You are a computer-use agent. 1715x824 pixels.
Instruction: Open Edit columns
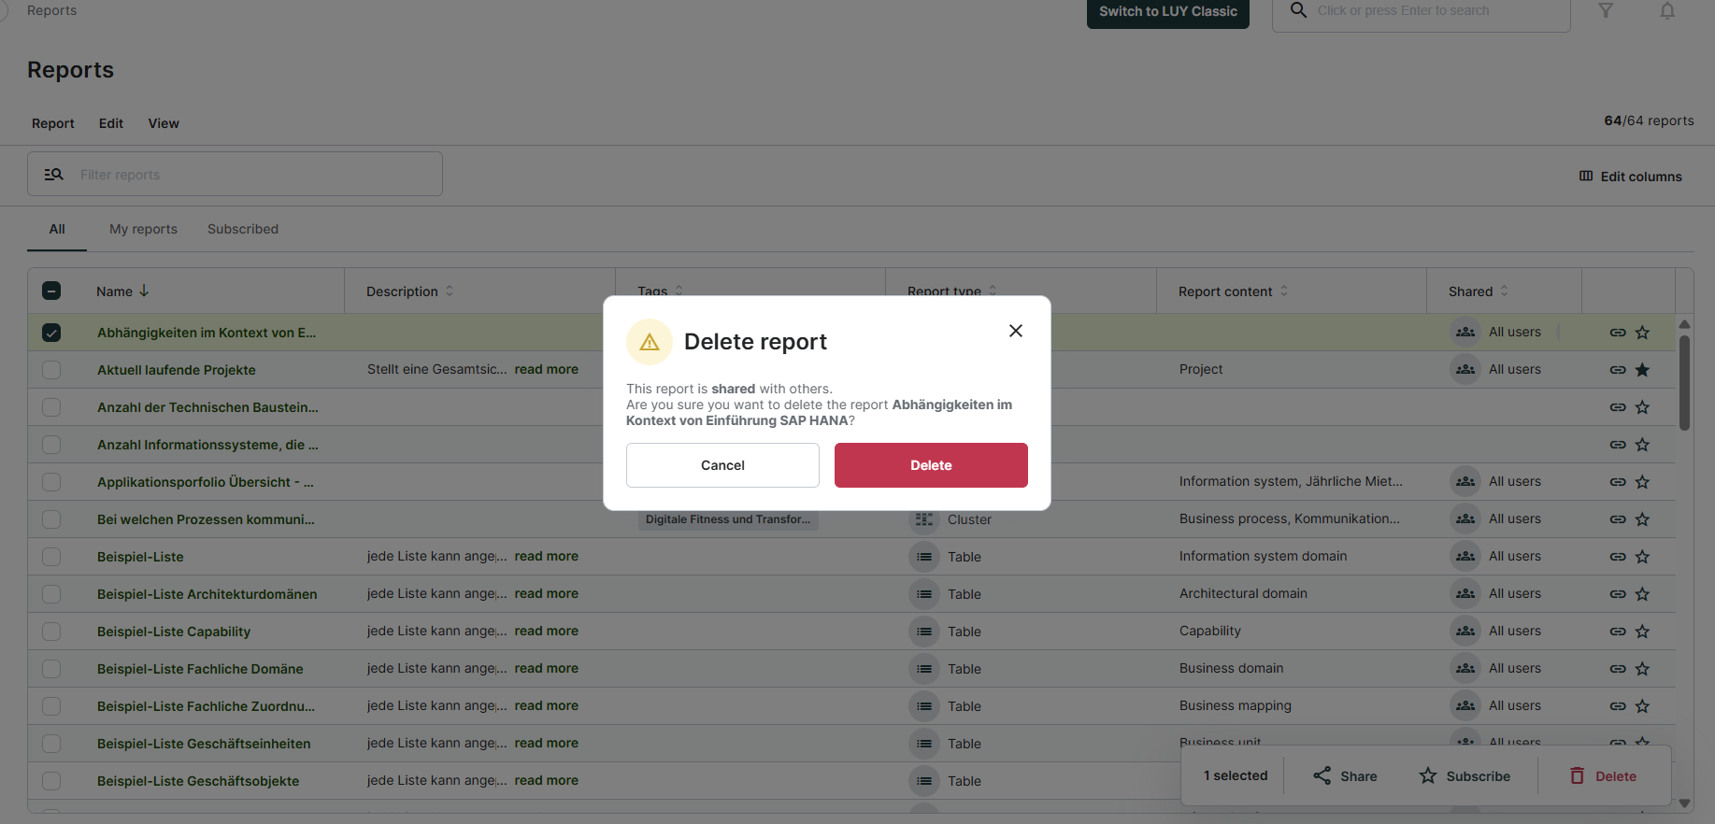[x=1631, y=177]
